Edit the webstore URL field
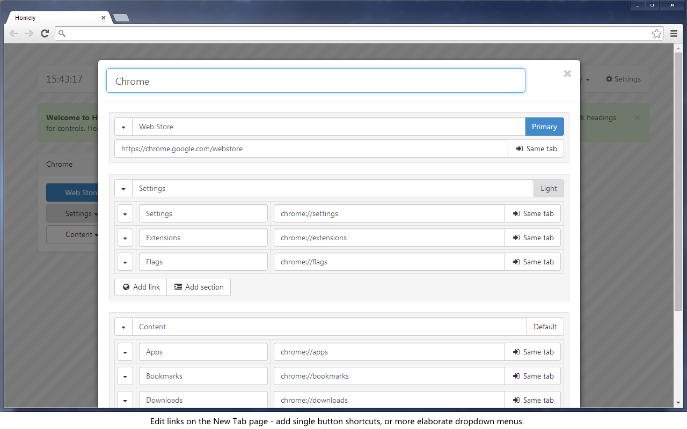 (311, 149)
